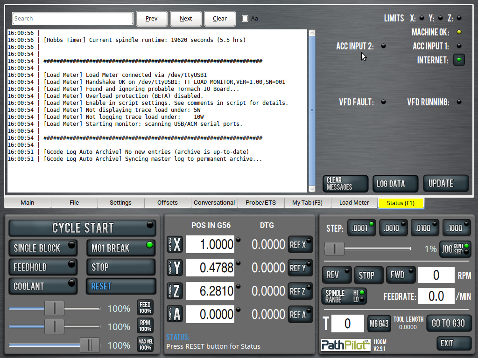The width and height of the screenshot is (478, 358).
Task: Click the M6 G43 tool change button
Action: [x=379, y=324]
